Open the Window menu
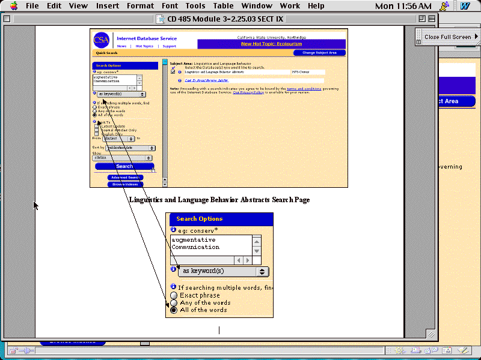The height and width of the screenshot is (360, 481). click(x=257, y=6)
